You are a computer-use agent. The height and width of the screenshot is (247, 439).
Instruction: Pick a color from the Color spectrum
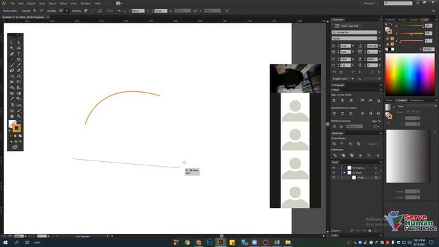410,75
